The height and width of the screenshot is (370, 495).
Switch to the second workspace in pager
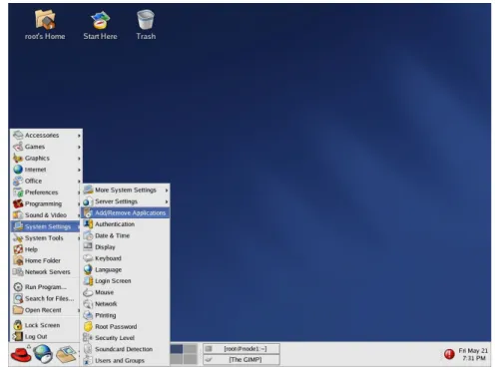(191, 349)
